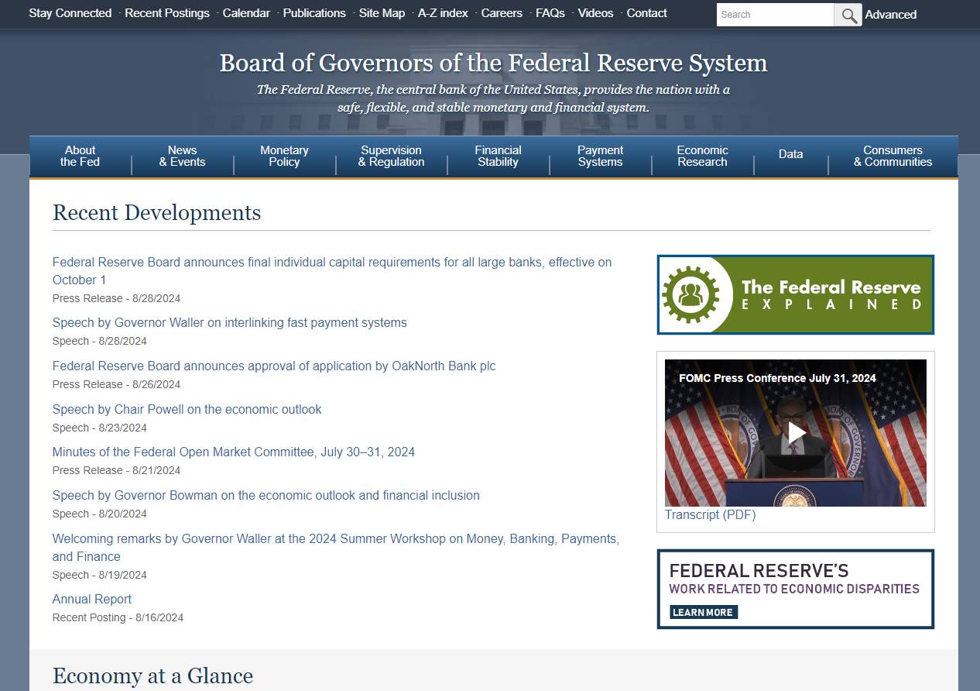The width and height of the screenshot is (980, 691).
Task: Open Supervision & Regulation menu
Action: click(x=391, y=156)
